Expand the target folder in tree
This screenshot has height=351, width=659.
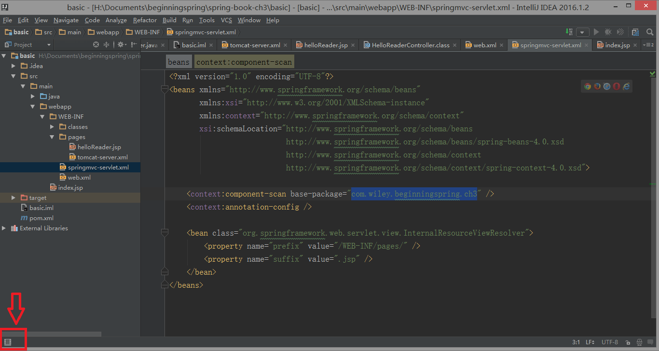[x=14, y=198]
